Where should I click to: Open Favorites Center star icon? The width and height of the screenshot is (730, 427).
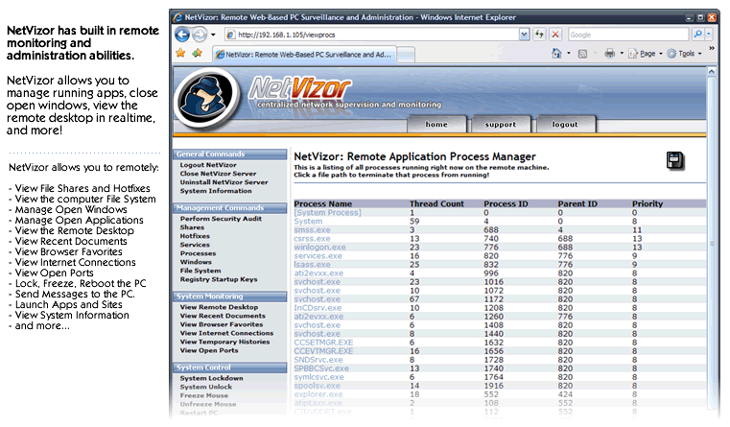pyautogui.click(x=179, y=54)
